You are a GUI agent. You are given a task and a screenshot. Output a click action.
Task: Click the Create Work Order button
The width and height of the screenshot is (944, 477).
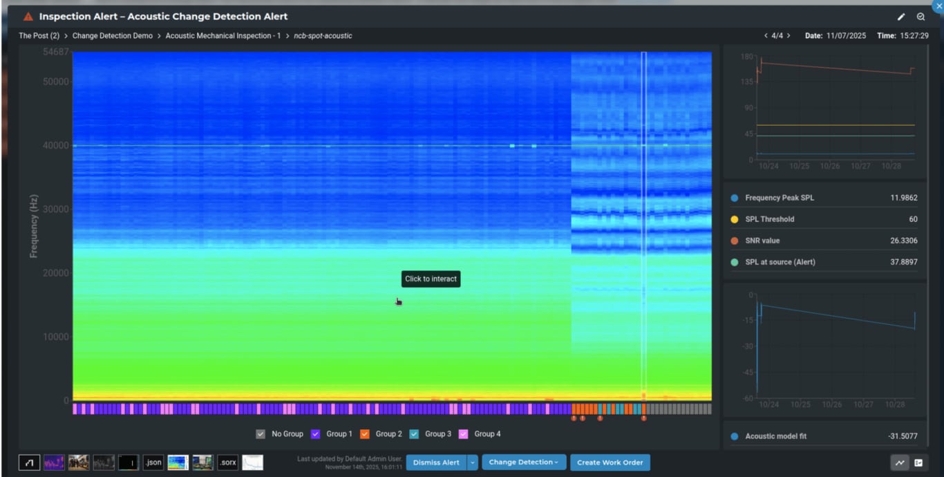[x=610, y=462]
